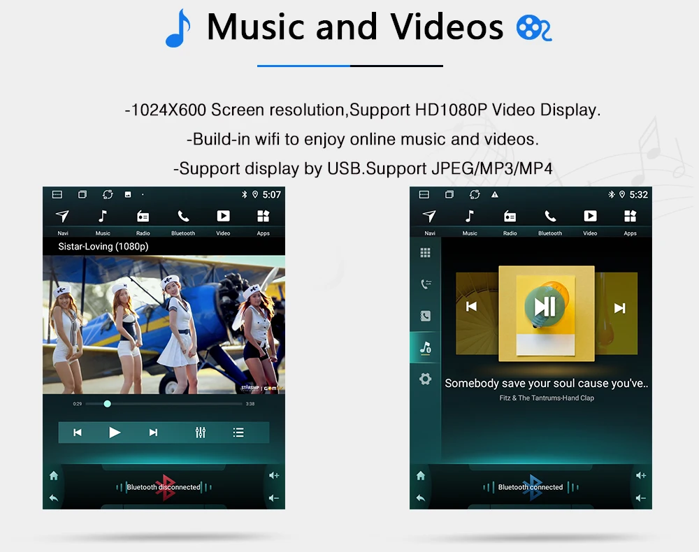The width and height of the screenshot is (699, 552).
Task: Open Radio in the right music screen
Action: (510, 222)
